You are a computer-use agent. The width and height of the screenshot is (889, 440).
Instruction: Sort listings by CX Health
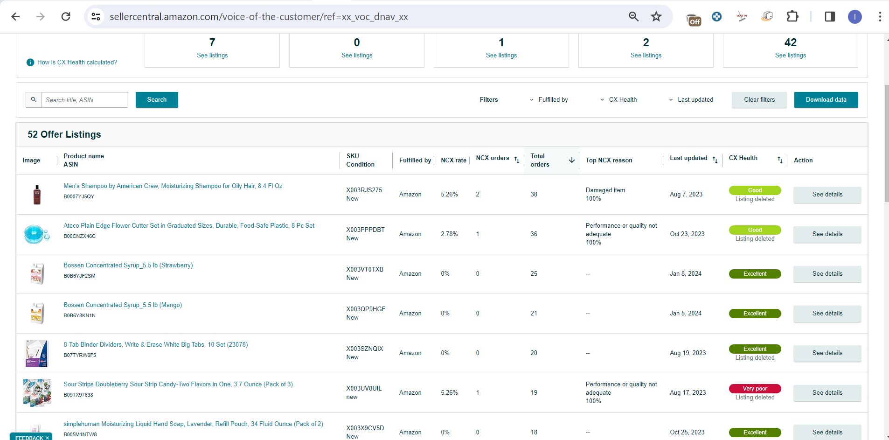click(x=780, y=160)
